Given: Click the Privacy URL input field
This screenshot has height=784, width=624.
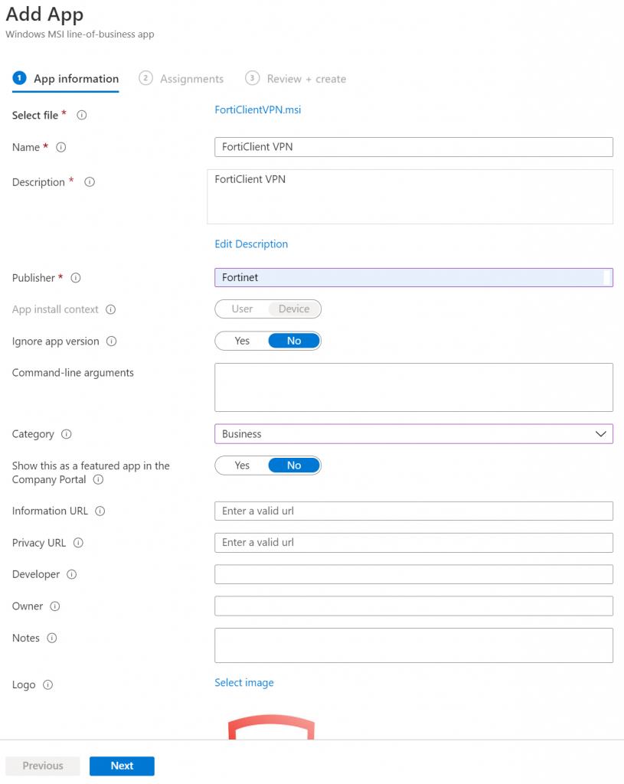Looking at the screenshot, I should [x=413, y=543].
